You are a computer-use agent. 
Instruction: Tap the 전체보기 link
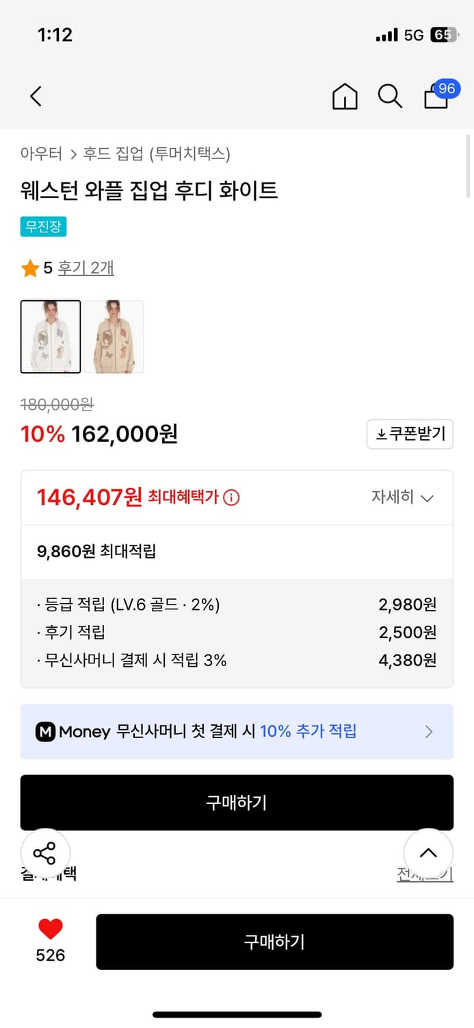(x=425, y=875)
